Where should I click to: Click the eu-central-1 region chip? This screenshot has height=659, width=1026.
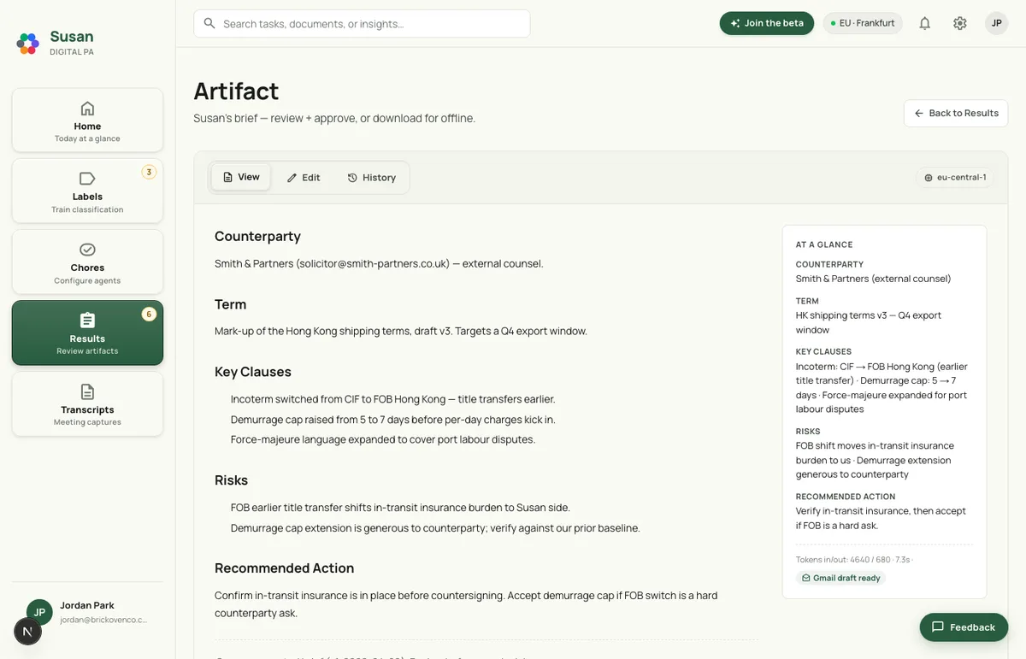tap(954, 178)
